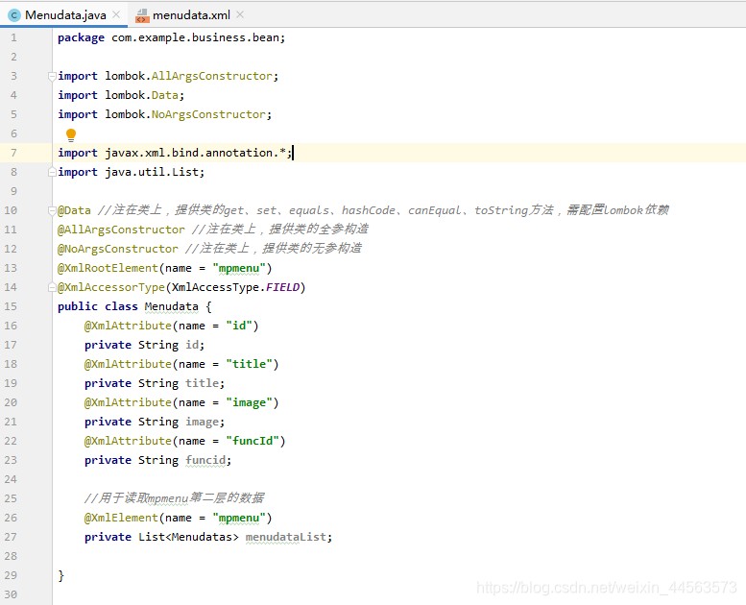Screen dimensions: 746x605
Task: Click the XML file icon on menudata.xml tab
Action: click(x=142, y=15)
